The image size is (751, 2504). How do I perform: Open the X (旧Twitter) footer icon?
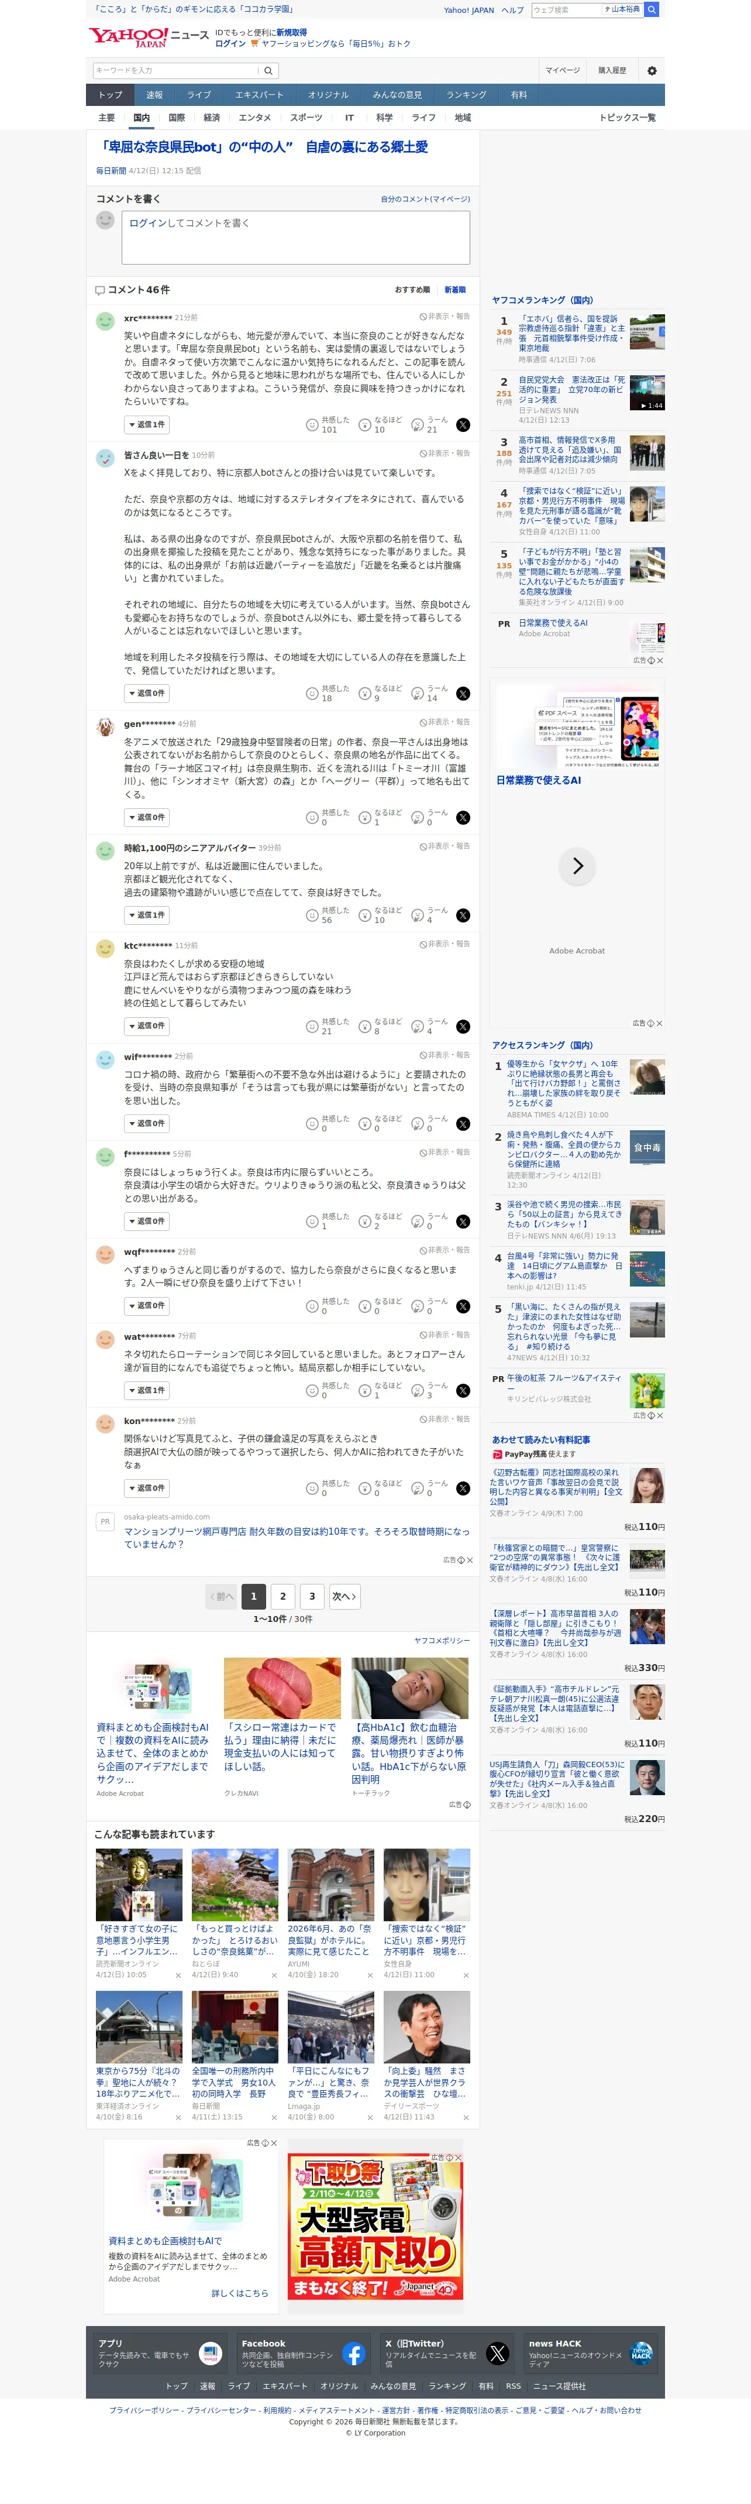497,2354
